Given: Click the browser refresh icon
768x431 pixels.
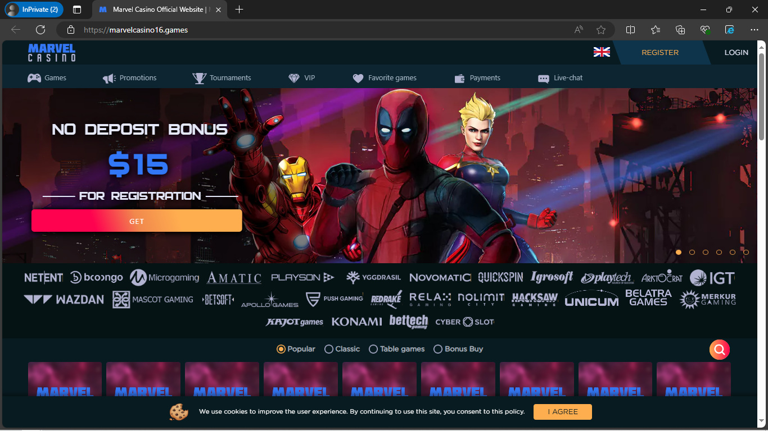Looking at the screenshot, I should coord(40,30).
